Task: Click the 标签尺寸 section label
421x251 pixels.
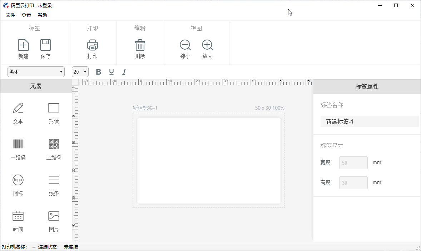Action: coord(332,146)
